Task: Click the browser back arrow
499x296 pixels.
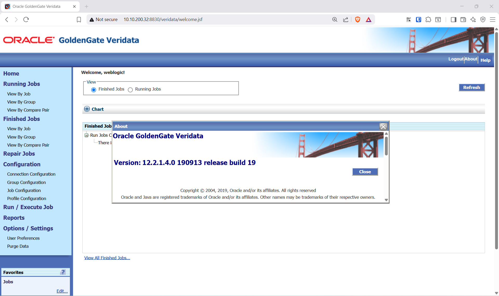Action: 7,19
